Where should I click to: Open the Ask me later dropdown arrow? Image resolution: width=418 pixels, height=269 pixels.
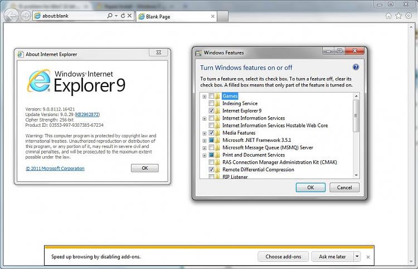coord(357,257)
